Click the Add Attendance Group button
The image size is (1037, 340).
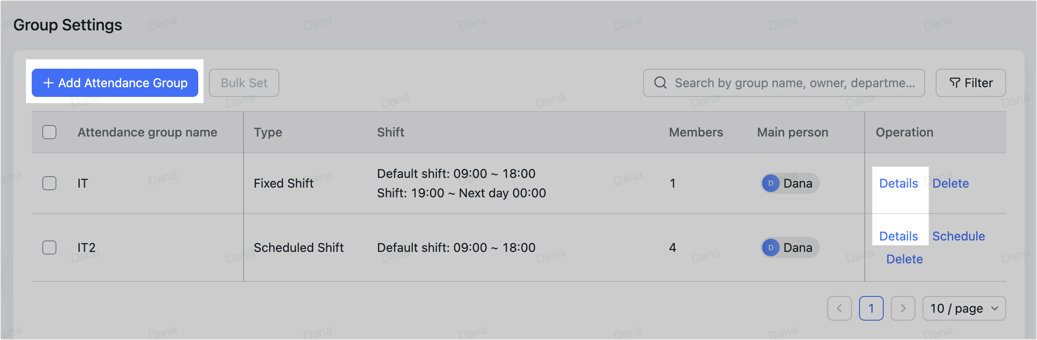[115, 82]
